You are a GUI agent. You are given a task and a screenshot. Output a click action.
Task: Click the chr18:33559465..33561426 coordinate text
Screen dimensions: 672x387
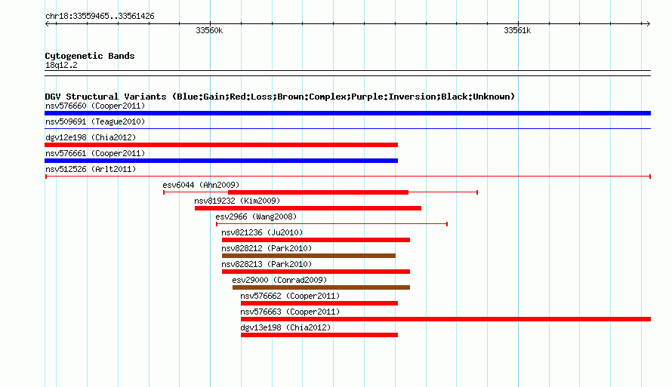100,17
